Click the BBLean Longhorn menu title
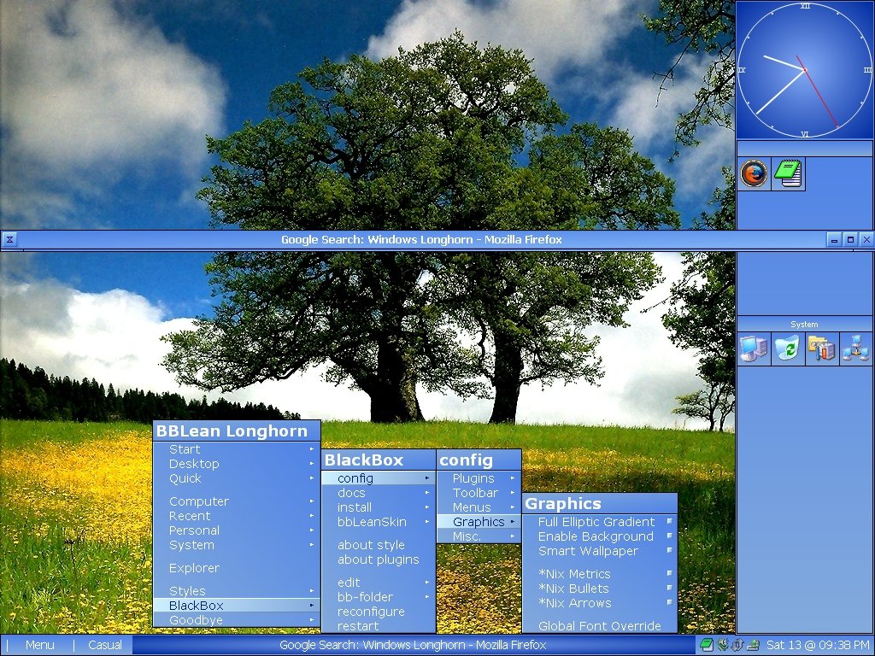 237,431
